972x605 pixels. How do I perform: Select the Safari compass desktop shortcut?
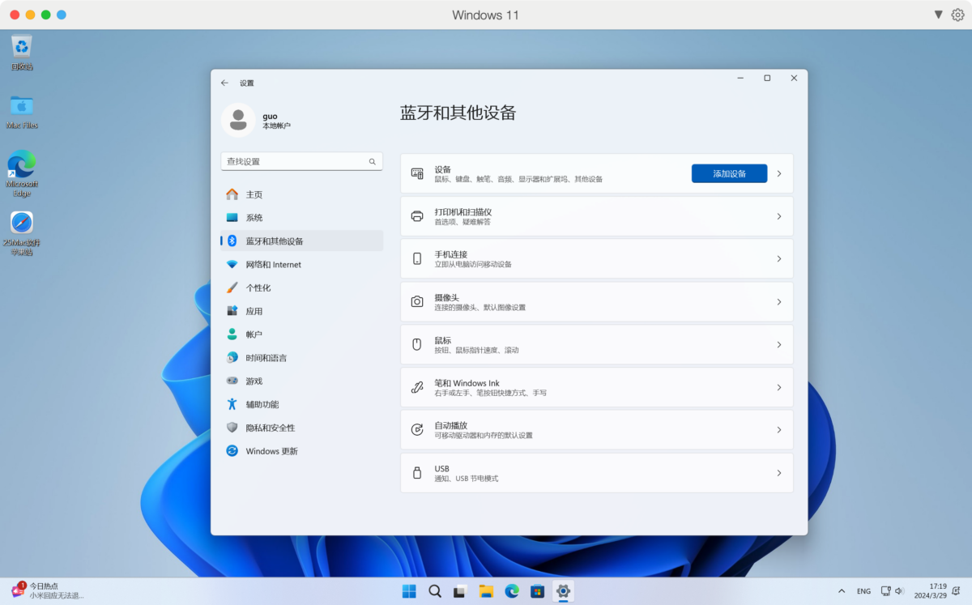22,233
